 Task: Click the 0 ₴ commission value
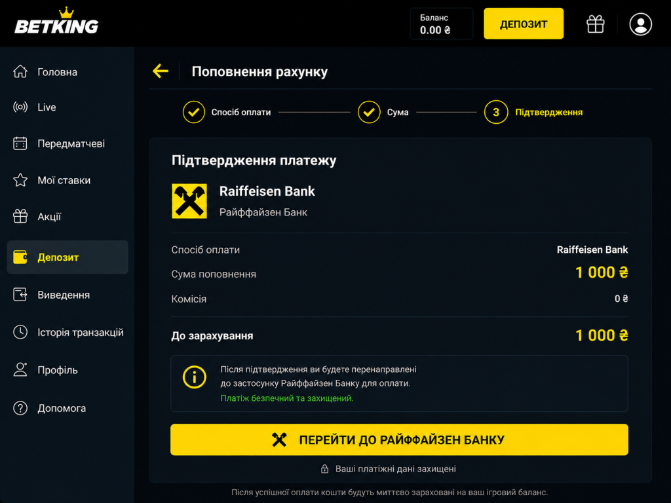(x=621, y=299)
